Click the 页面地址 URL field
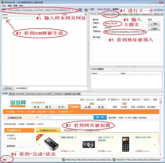 coord(125,32)
